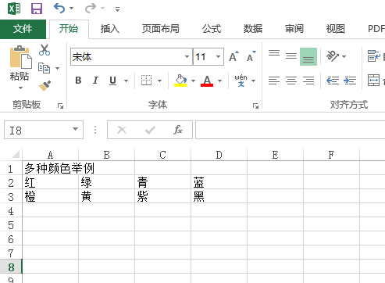The image size is (385, 283).
Task: Open the font size dropdown
Action: click(218, 56)
